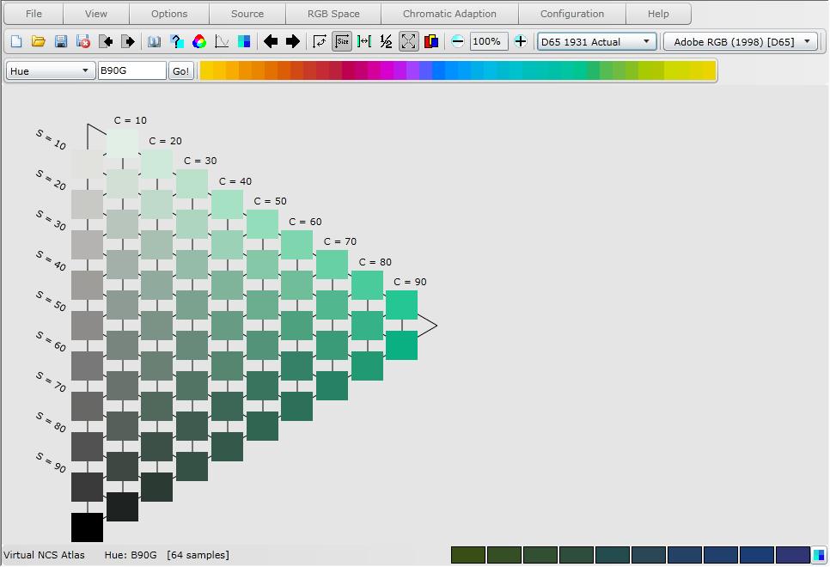Click the overlapping colored squares icon
Screen dimensions: 830x567
pyautogui.click(x=431, y=41)
